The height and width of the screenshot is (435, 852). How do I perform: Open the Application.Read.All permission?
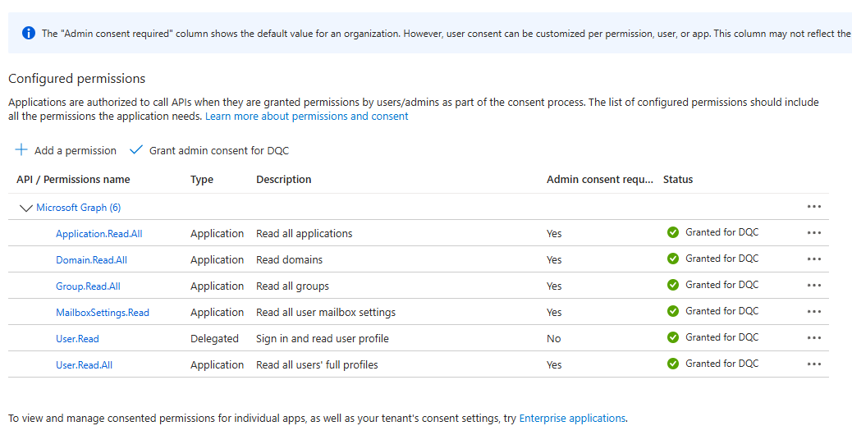pyautogui.click(x=98, y=234)
